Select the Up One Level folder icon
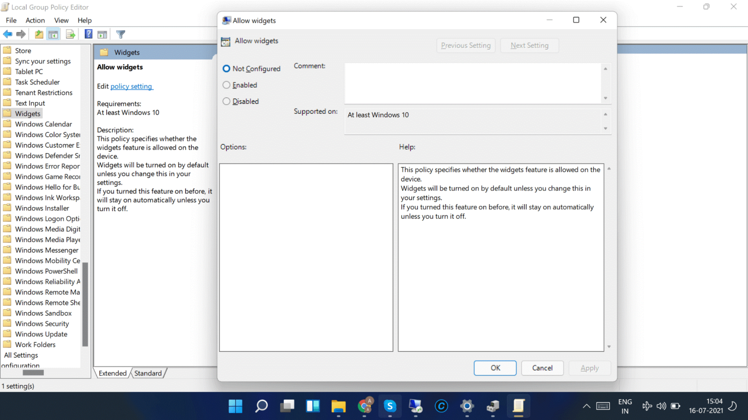The height and width of the screenshot is (420, 748). click(38, 34)
